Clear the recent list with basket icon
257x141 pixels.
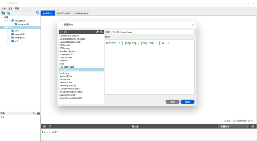38,113
